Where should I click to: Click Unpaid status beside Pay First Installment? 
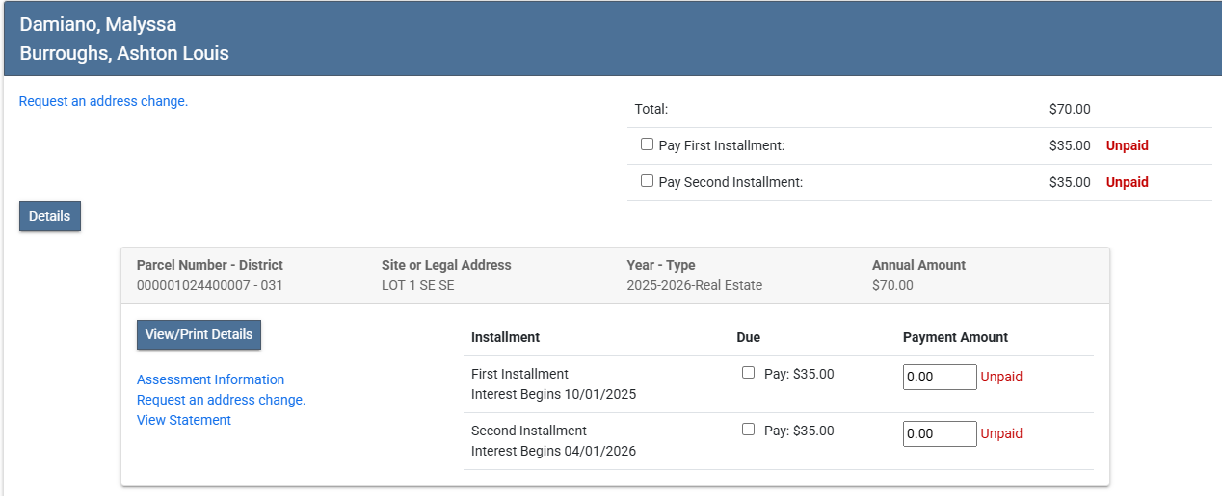pos(1127,145)
